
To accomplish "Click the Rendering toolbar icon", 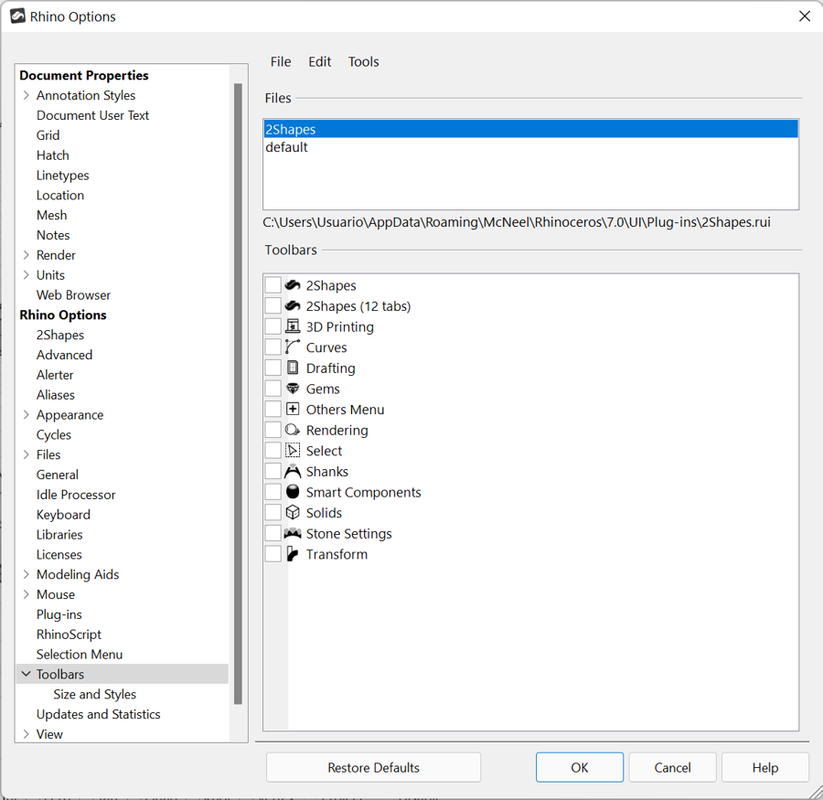I will pos(293,431).
